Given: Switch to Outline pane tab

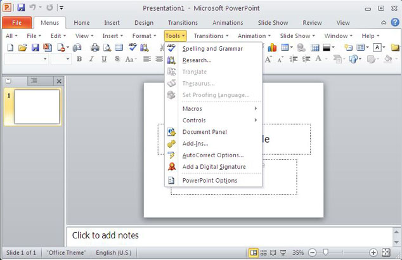Looking at the screenshot, I should (x=34, y=81).
